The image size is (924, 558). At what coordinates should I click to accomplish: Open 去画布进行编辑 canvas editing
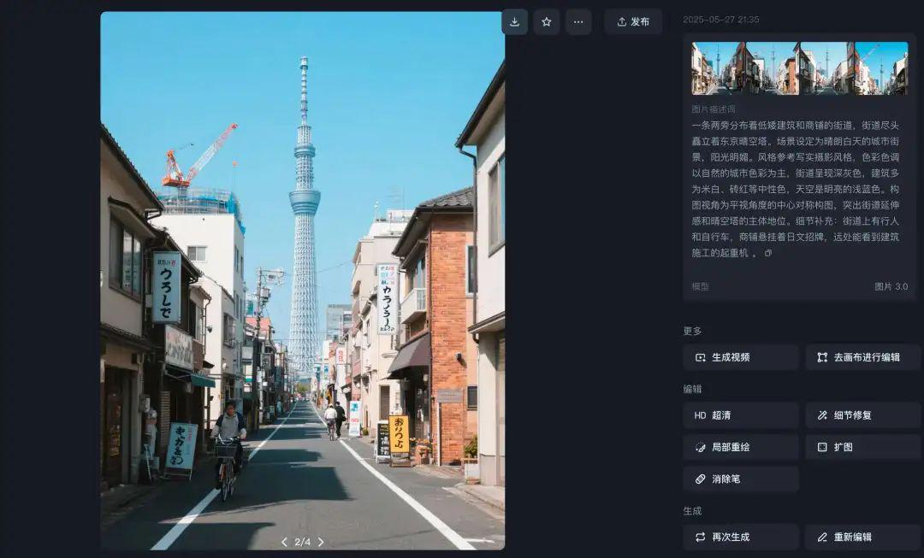pos(862,357)
